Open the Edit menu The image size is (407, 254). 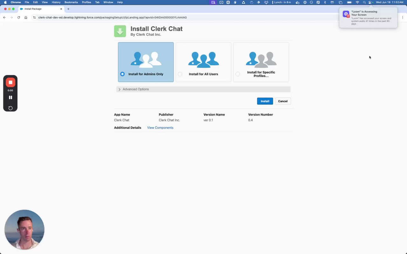coord(35,2)
